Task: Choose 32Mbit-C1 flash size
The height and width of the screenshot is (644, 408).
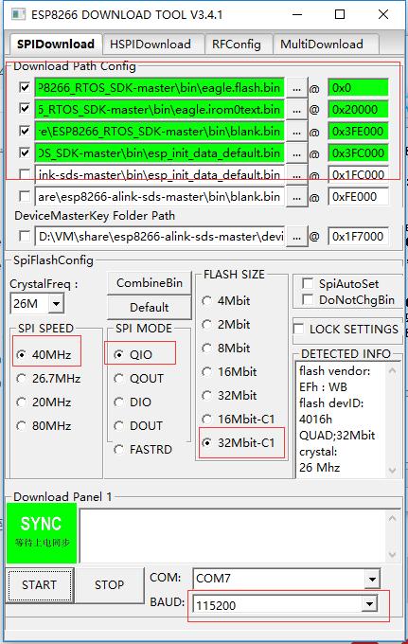Action: (239, 443)
